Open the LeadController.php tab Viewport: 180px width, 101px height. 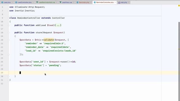(x=24, y=3)
